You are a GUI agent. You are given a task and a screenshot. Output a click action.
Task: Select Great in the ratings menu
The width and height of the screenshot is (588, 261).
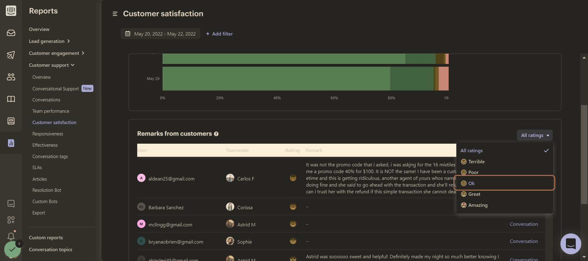(x=505, y=194)
